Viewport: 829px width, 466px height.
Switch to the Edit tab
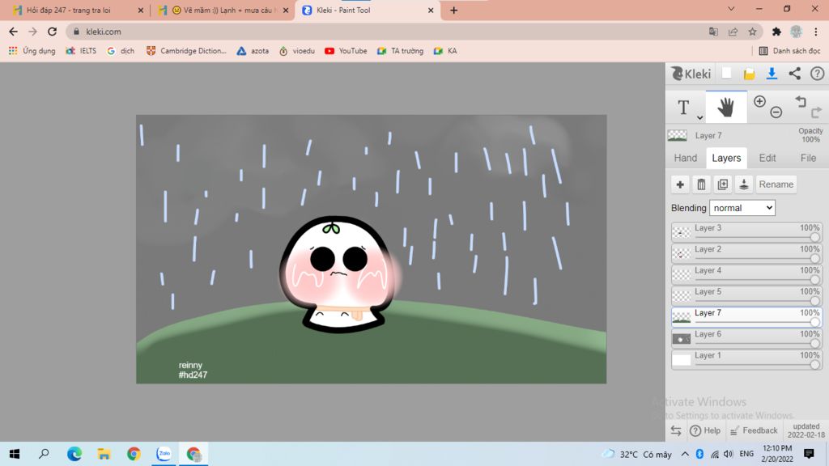[767, 158]
